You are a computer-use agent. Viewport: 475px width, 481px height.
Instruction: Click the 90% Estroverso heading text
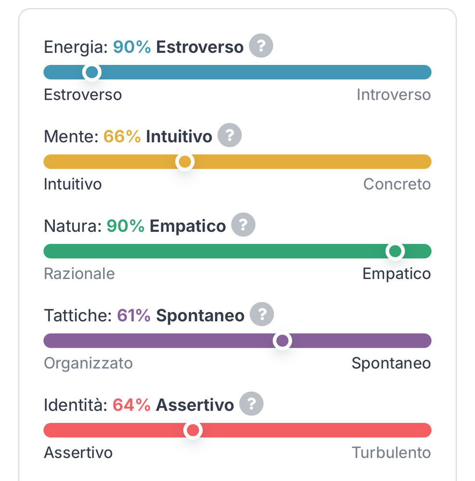[x=178, y=47]
